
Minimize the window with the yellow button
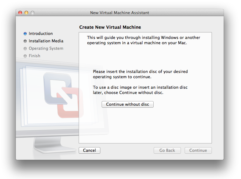point(26,13)
